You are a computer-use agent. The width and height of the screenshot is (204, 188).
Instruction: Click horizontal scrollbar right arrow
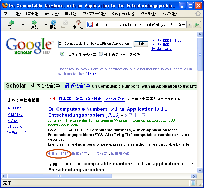(x=194, y=176)
